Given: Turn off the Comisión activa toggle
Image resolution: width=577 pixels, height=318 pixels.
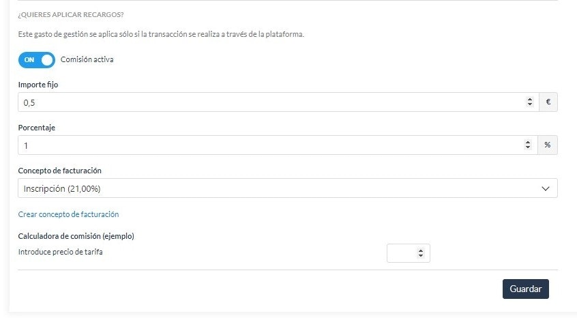Looking at the screenshot, I should click(x=36, y=60).
